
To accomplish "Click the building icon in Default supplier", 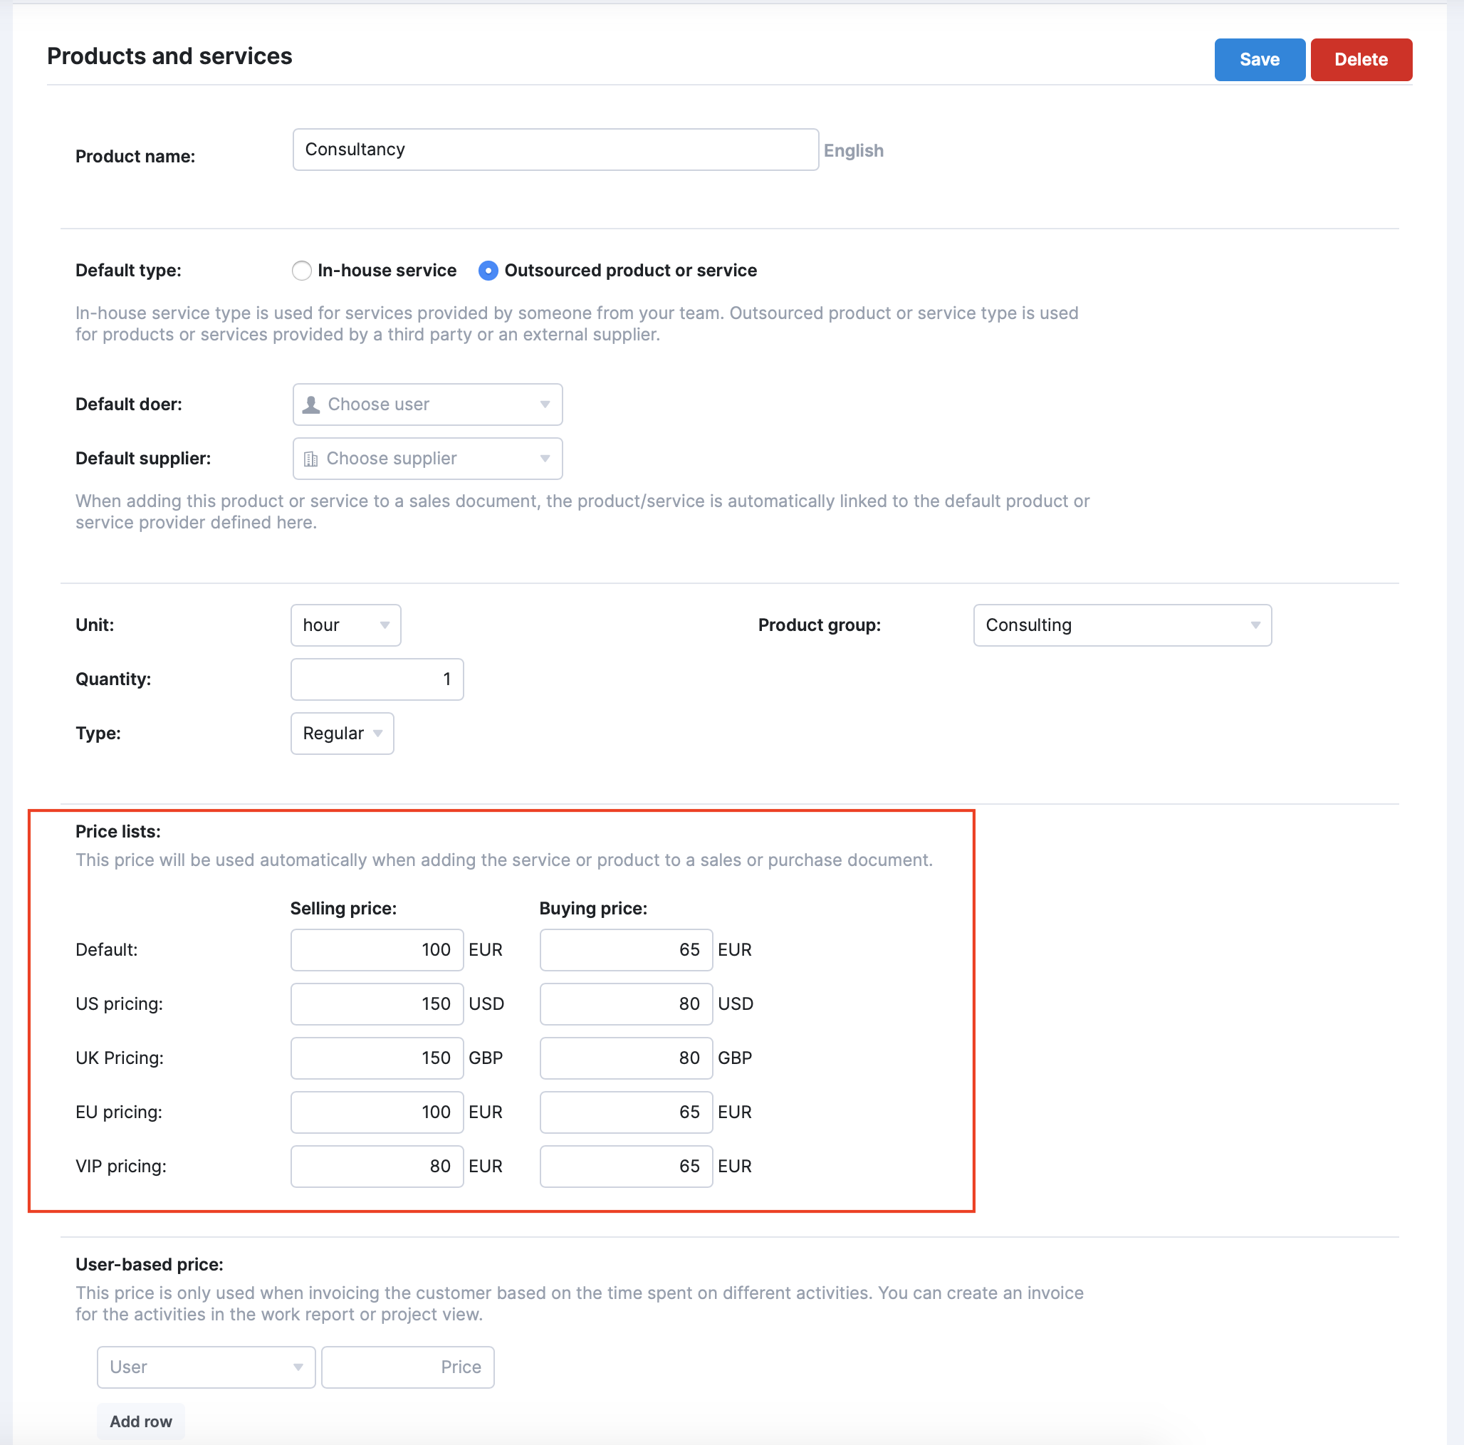I will [x=310, y=459].
